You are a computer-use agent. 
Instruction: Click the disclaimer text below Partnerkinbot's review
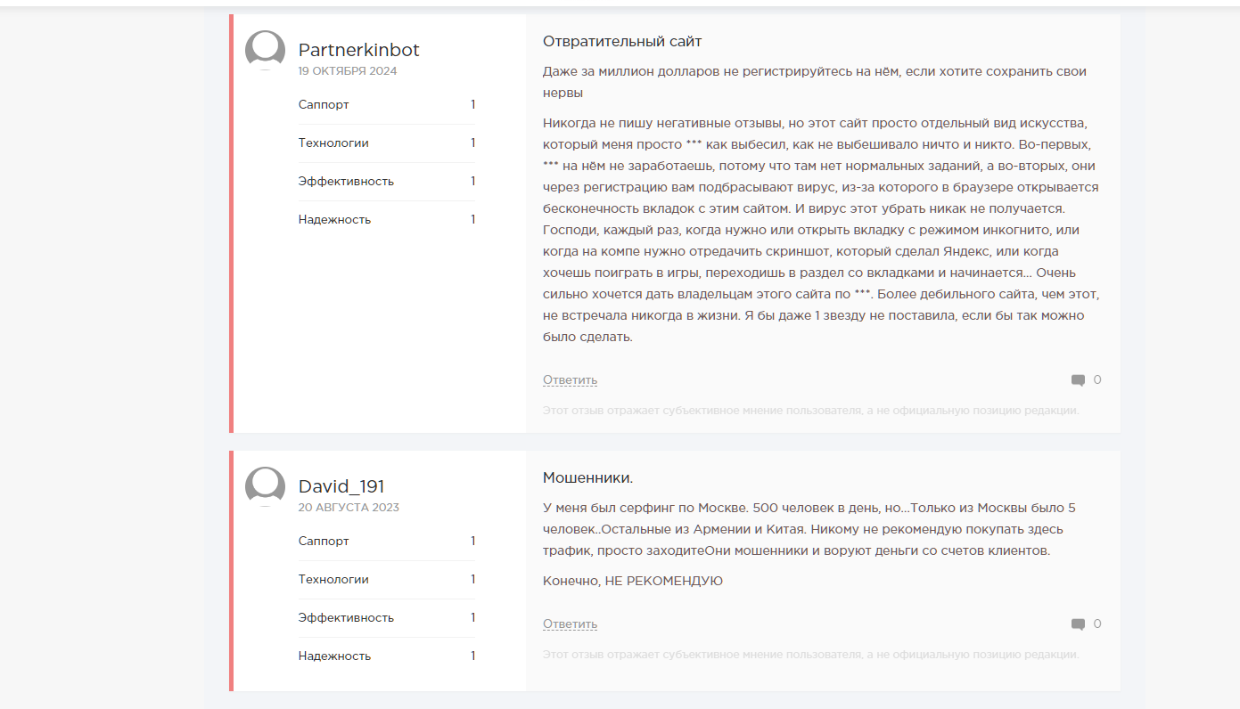pos(810,411)
